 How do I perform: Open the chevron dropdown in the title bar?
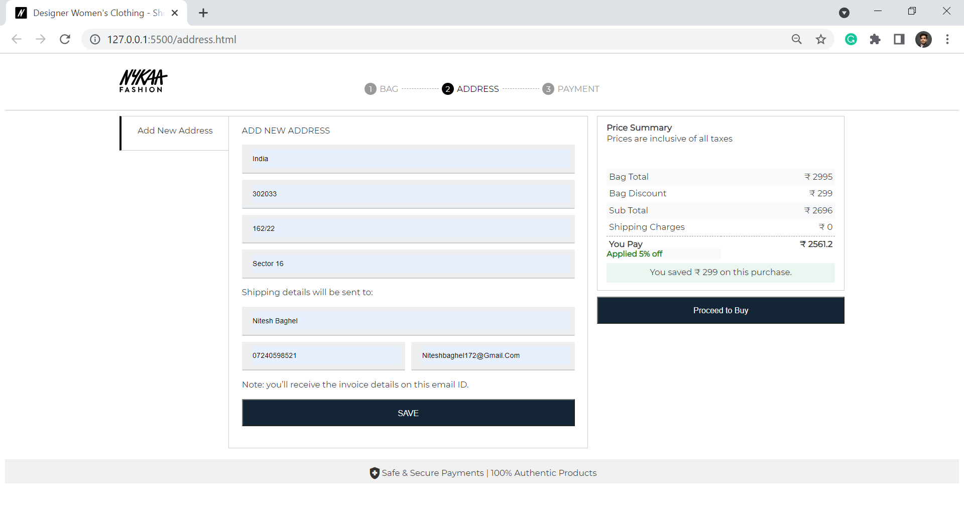point(844,13)
